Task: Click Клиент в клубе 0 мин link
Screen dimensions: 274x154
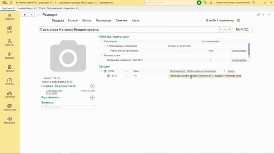Action: pyautogui.click(x=57, y=82)
